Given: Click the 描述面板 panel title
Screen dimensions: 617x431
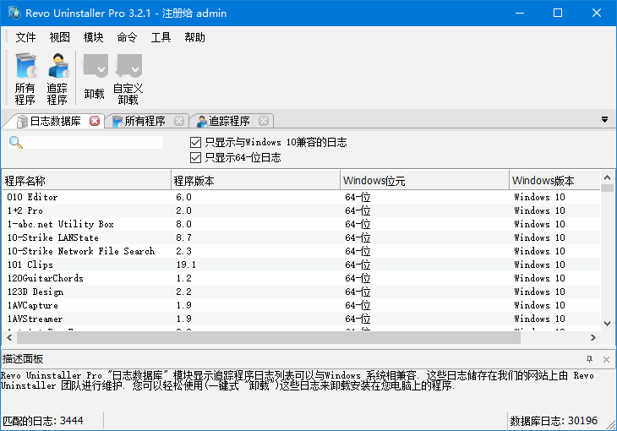Looking at the screenshot, I should (23, 359).
